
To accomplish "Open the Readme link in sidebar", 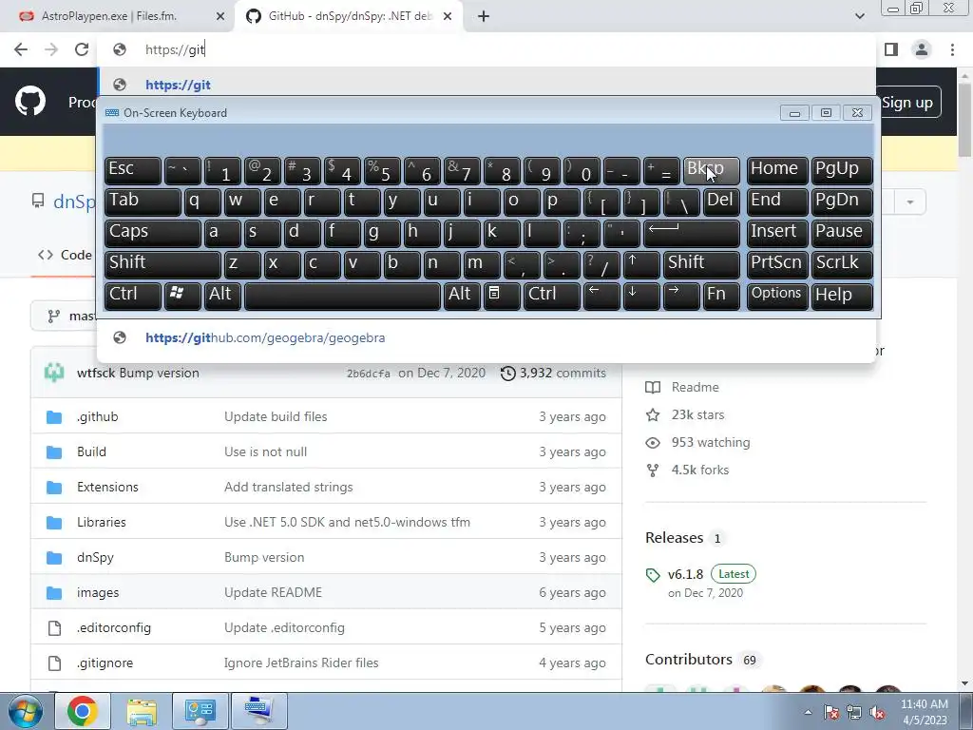I will tap(682, 388).
